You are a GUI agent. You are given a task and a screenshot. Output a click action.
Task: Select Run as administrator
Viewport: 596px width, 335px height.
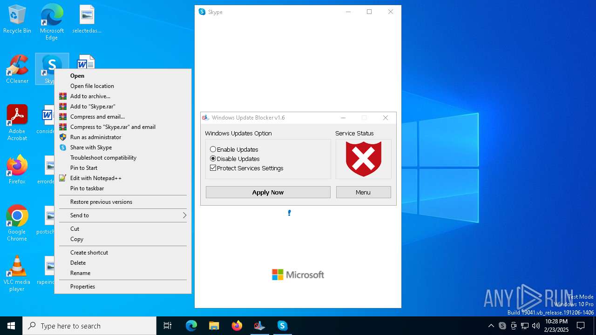pyautogui.click(x=123, y=137)
